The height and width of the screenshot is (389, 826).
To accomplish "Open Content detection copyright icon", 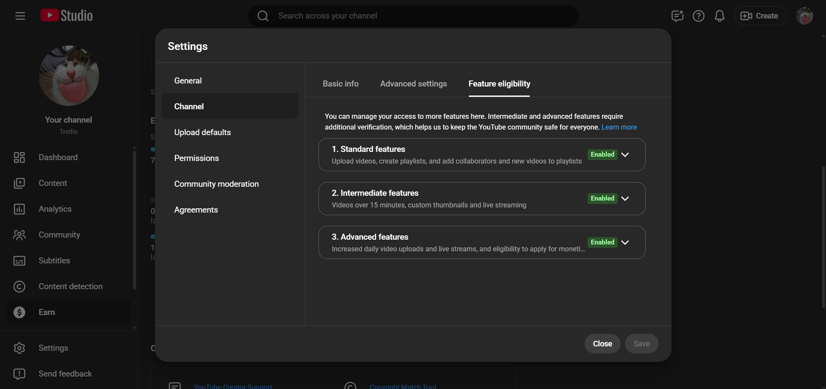I will pyautogui.click(x=19, y=287).
